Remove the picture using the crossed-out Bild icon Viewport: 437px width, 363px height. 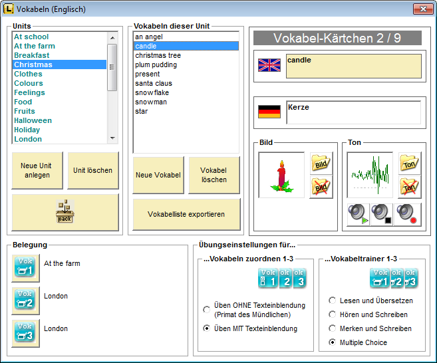pos(322,187)
